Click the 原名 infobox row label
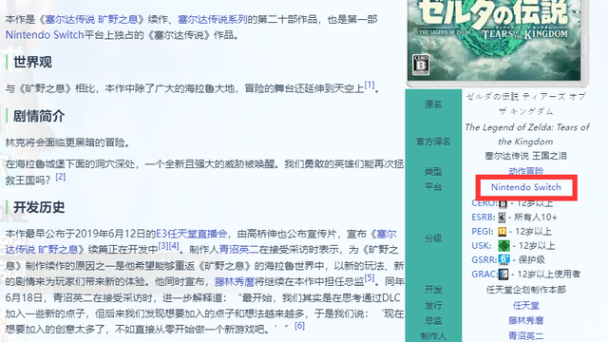The height and width of the screenshot is (342, 608). pos(433,104)
